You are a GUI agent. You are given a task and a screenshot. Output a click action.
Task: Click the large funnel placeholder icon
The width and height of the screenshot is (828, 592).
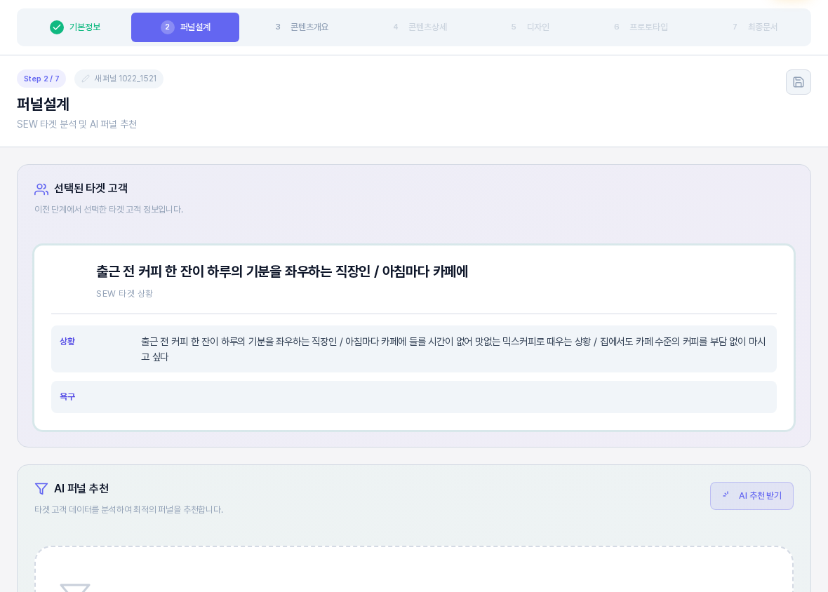coord(75,587)
